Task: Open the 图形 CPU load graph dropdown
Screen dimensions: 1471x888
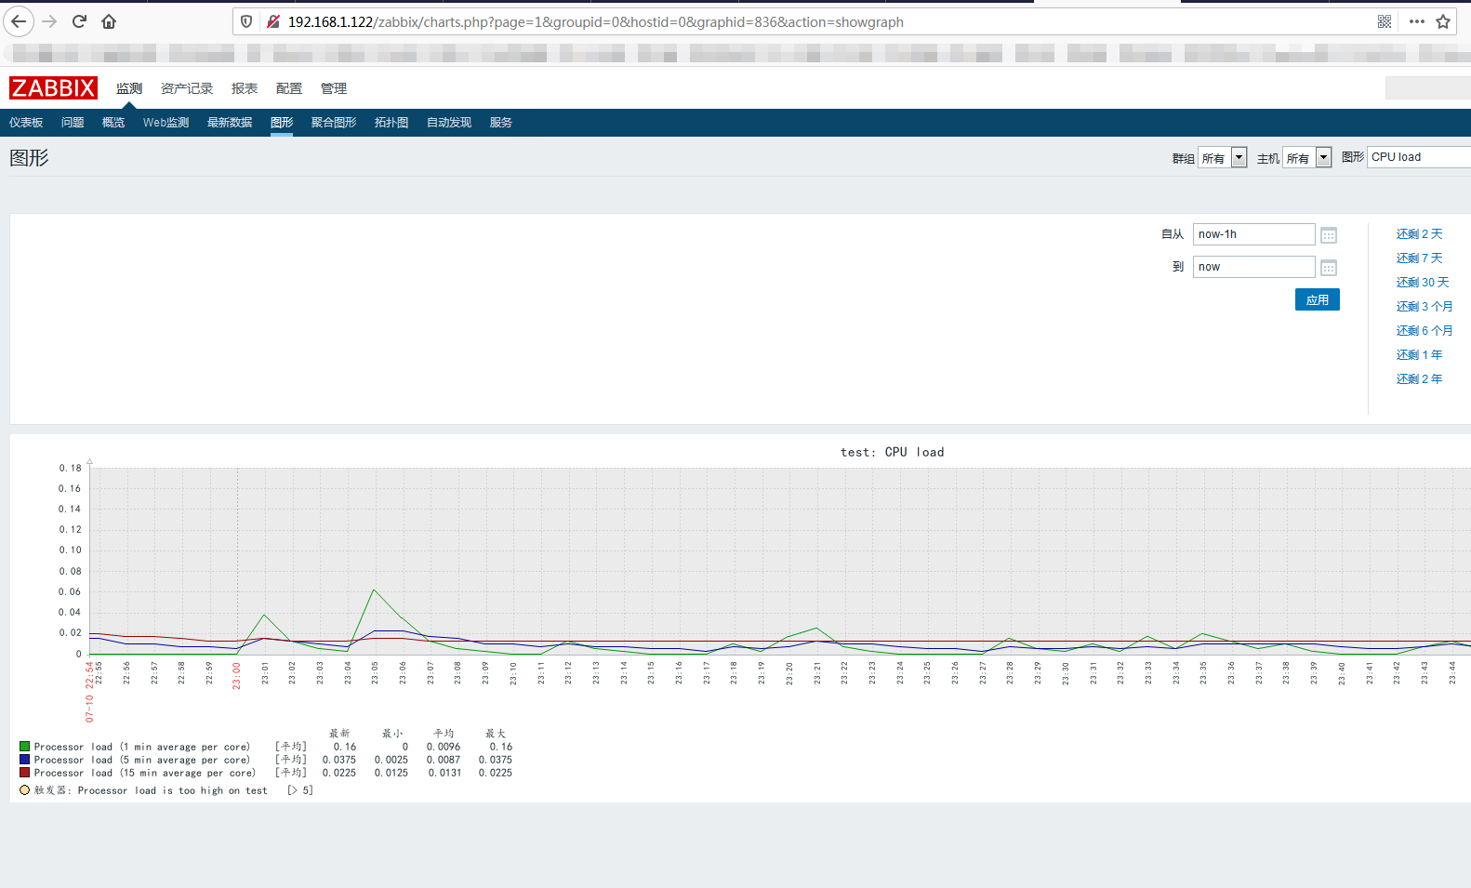Action: coord(1418,157)
